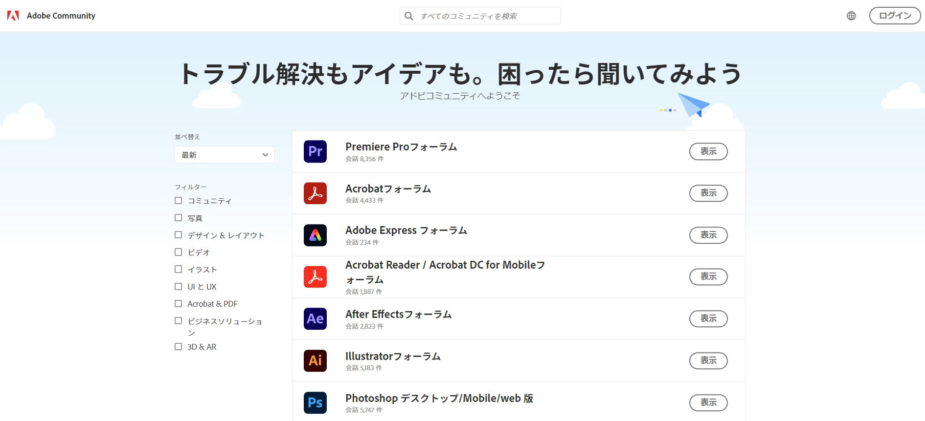Click the 会話 4,433 件 count
This screenshot has width=925, height=421.
pyautogui.click(x=364, y=200)
